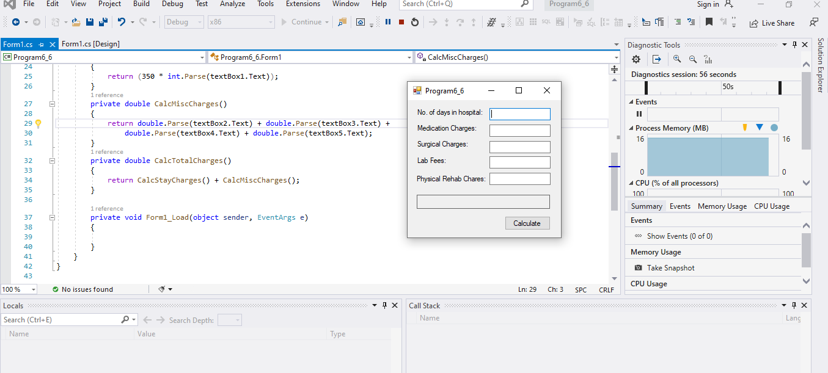Switch to CPU Usage tab
Screen dimensions: 828x373
[772, 206]
